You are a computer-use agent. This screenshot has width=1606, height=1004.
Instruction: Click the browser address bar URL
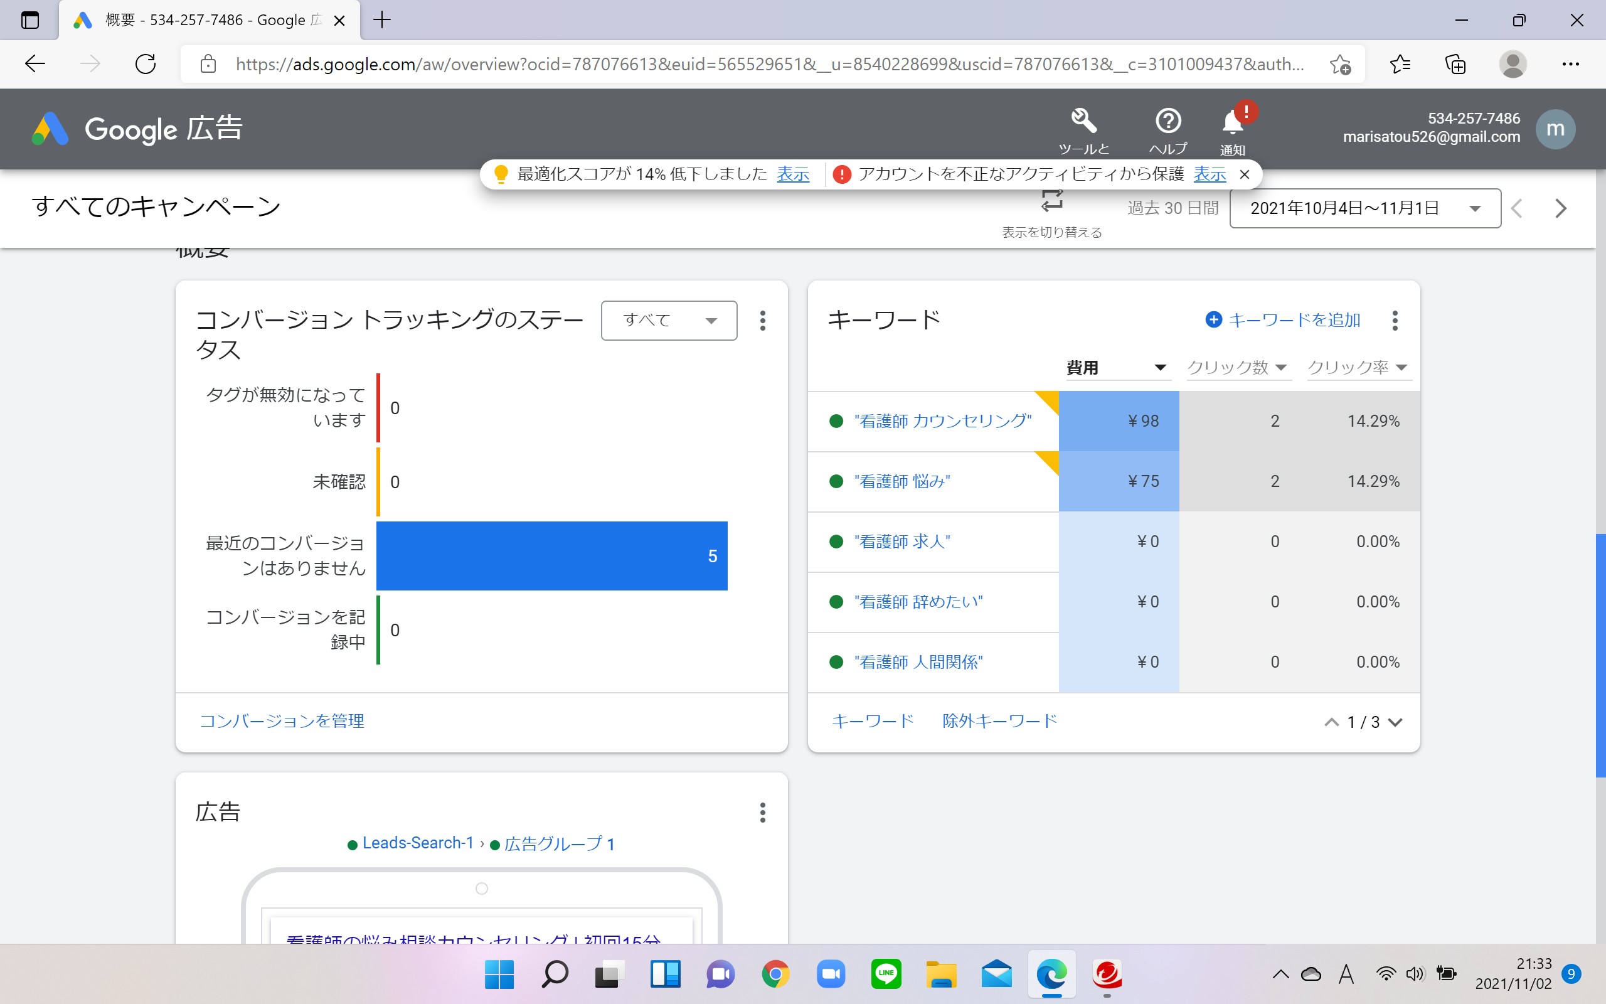coord(770,65)
